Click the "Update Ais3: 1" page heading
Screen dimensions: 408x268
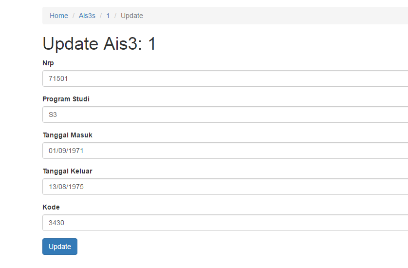(99, 44)
